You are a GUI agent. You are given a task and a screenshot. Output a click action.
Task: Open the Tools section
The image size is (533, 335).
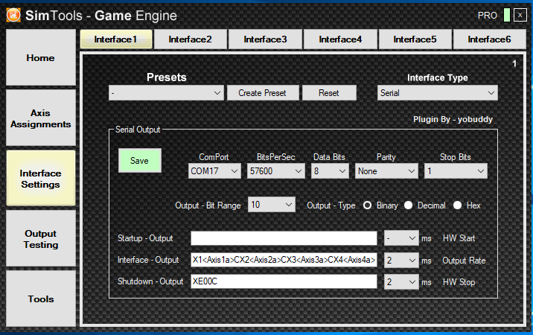tap(41, 299)
